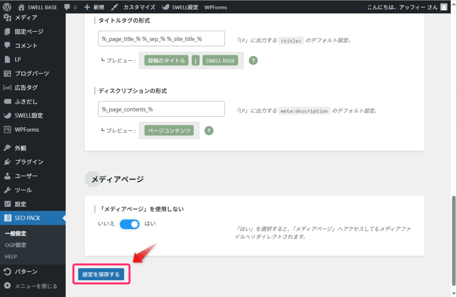Click the いいえ label next to toggle

[x=106, y=224]
